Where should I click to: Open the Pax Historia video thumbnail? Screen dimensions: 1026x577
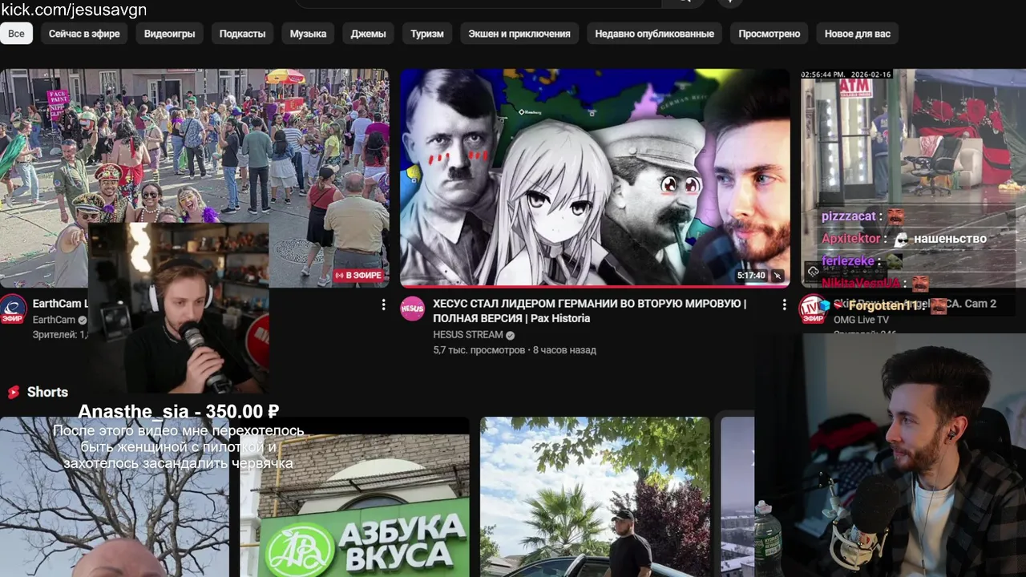pos(595,177)
